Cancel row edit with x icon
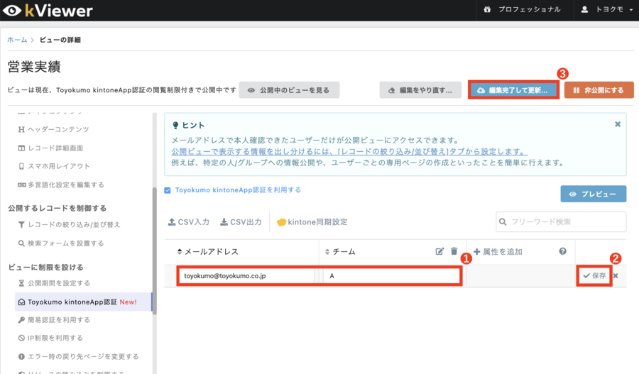639x374 pixels. [x=616, y=276]
